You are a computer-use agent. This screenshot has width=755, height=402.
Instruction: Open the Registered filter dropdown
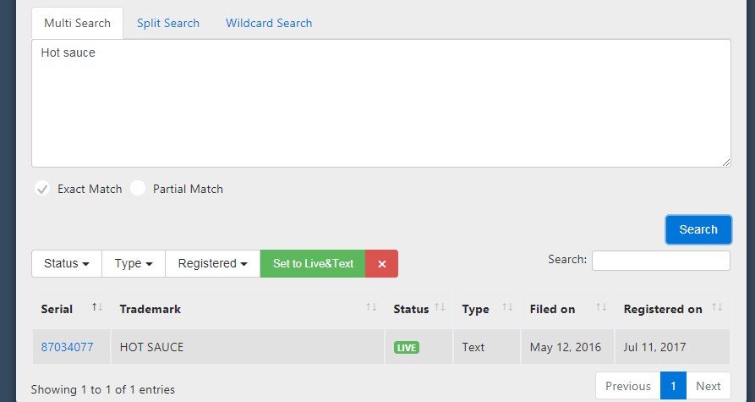pos(212,264)
